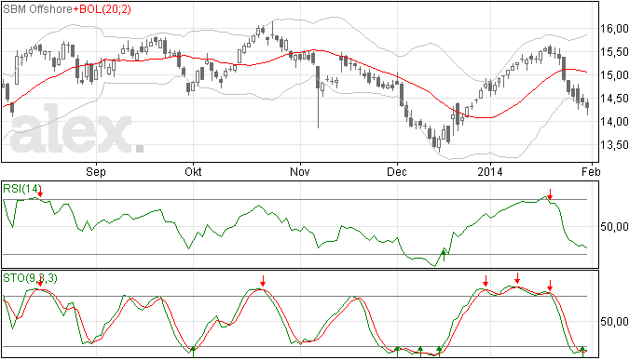Click the green buy arrow in RSI panel
This screenshot has height=360, width=643.
(x=444, y=254)
